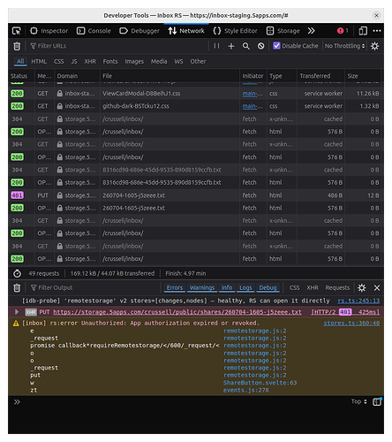392x442 pixels.
Task: Filter requests by Media
Action: 159,61
